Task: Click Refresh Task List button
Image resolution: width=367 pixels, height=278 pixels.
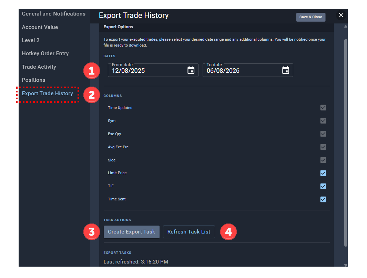Action: (x=189, y=232)
